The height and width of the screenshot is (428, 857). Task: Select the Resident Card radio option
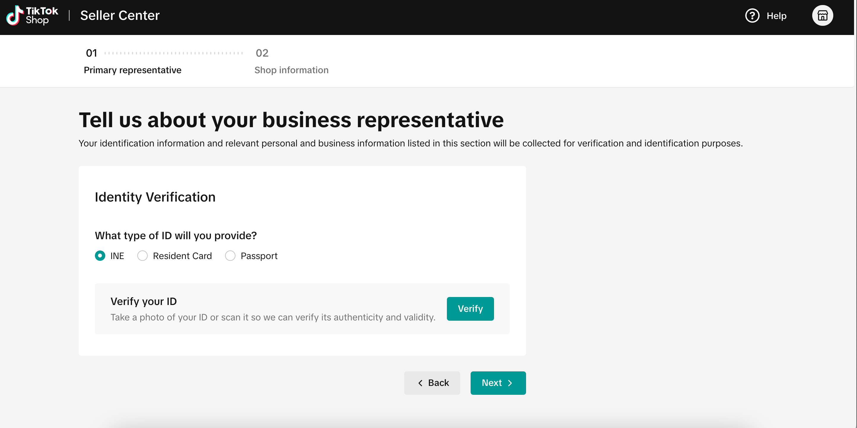click(142, 256)
